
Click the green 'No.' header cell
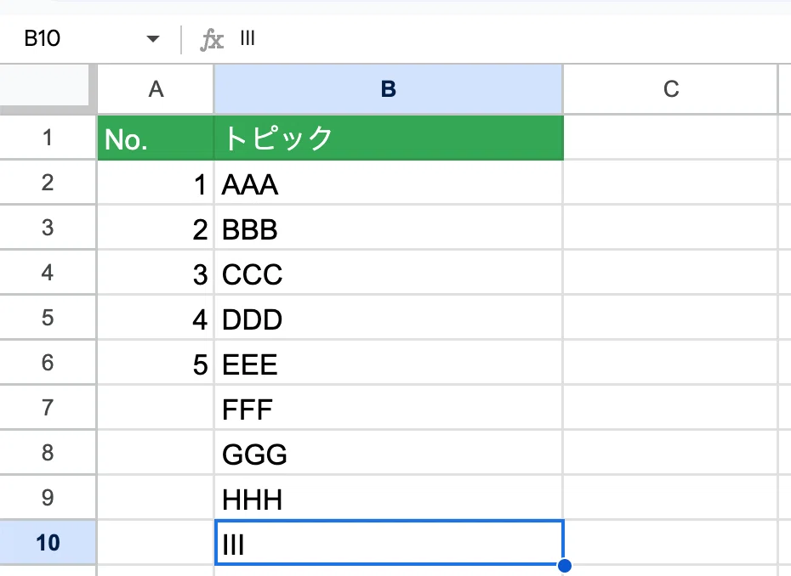(156, 138)
